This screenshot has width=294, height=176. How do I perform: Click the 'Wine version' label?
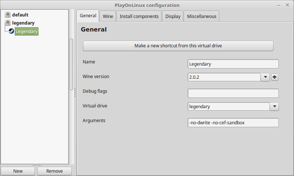(96, 77)
